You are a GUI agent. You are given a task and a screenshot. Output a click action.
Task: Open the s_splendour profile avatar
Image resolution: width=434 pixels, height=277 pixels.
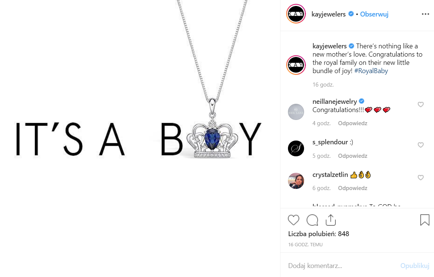(x=296, y=148)
